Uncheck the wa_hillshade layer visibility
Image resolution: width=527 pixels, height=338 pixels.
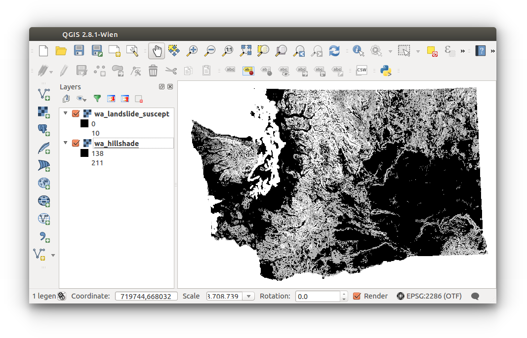click(x=75, y=143)
